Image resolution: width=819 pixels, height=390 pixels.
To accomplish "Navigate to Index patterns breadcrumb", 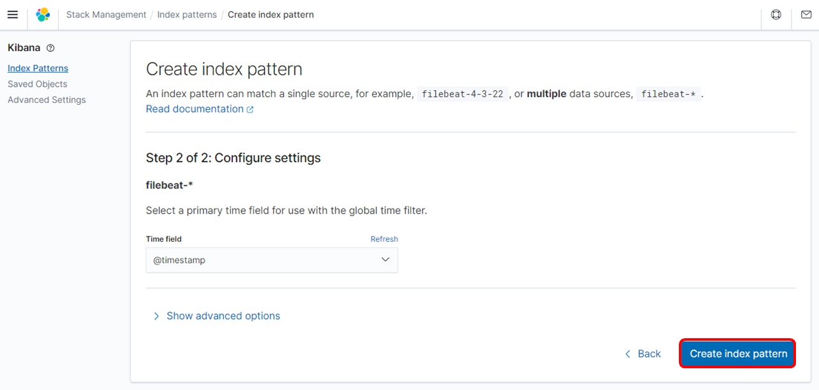I will pos(187,15).
